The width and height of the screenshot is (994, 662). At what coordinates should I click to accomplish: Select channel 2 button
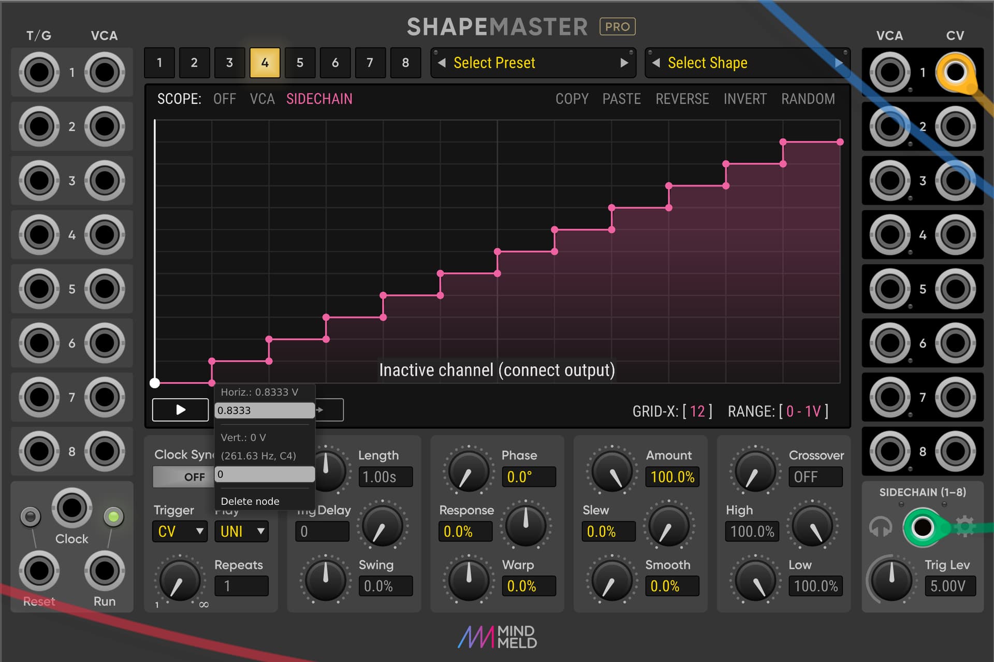(194, 63)
